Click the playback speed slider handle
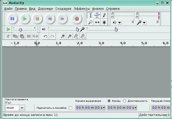This screenshot has height=119, width=172. pyautogui.click(x=21, y=30)
